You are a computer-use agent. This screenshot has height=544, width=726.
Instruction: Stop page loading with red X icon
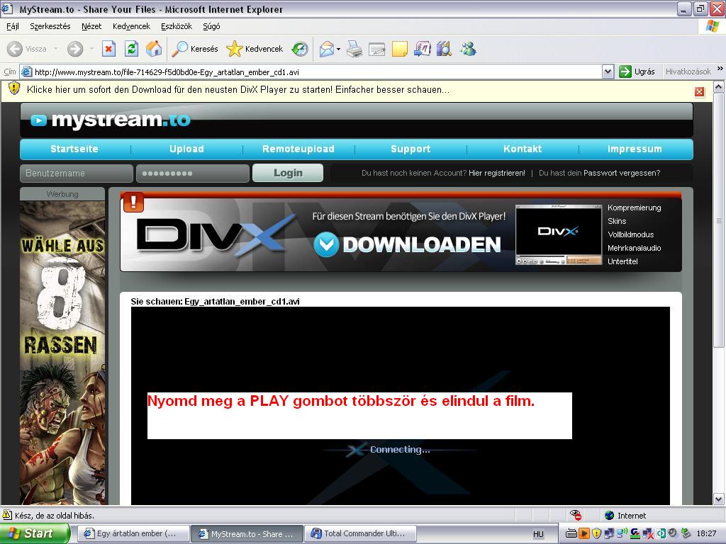(108, 49)
